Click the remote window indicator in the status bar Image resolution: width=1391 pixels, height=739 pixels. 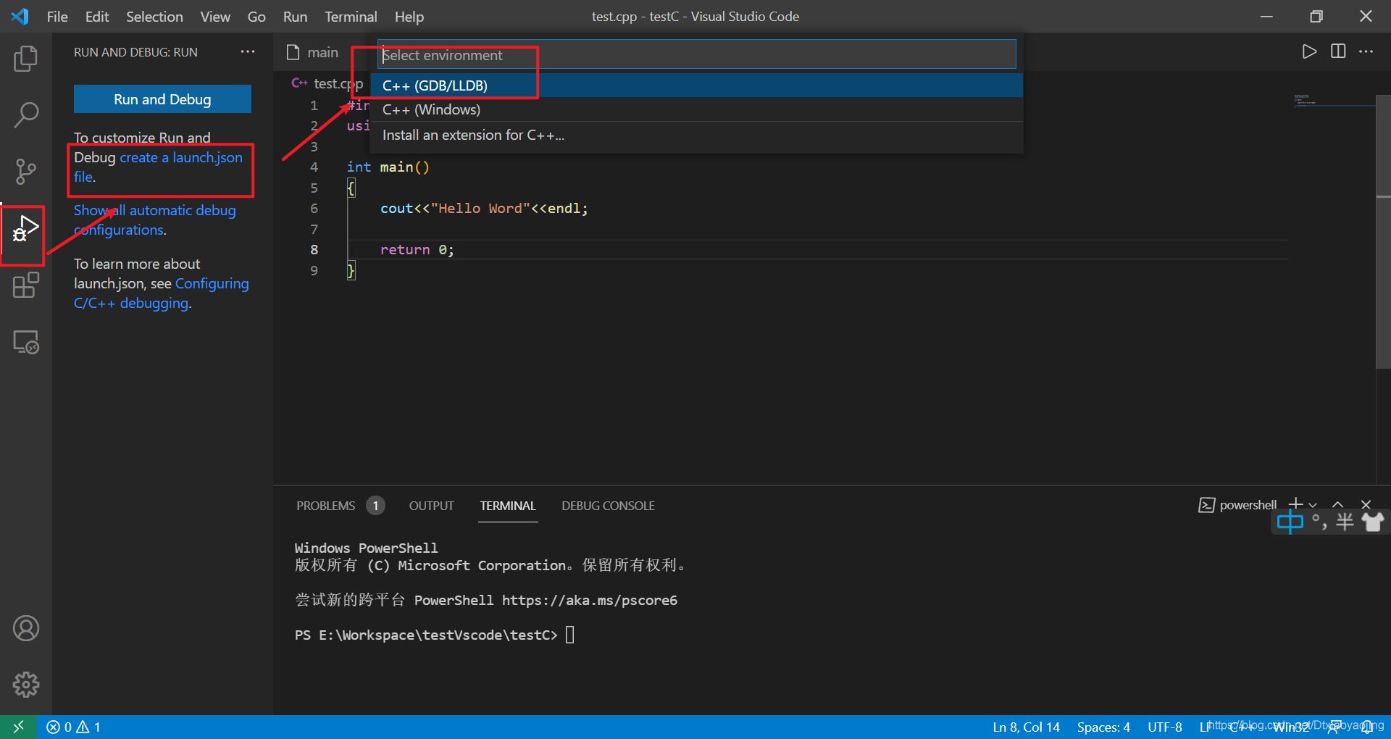click(18, 727)
